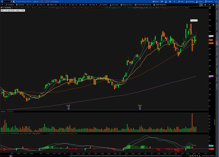Open the Style menu
Screen dimensions: 219x157
[181, 2]
